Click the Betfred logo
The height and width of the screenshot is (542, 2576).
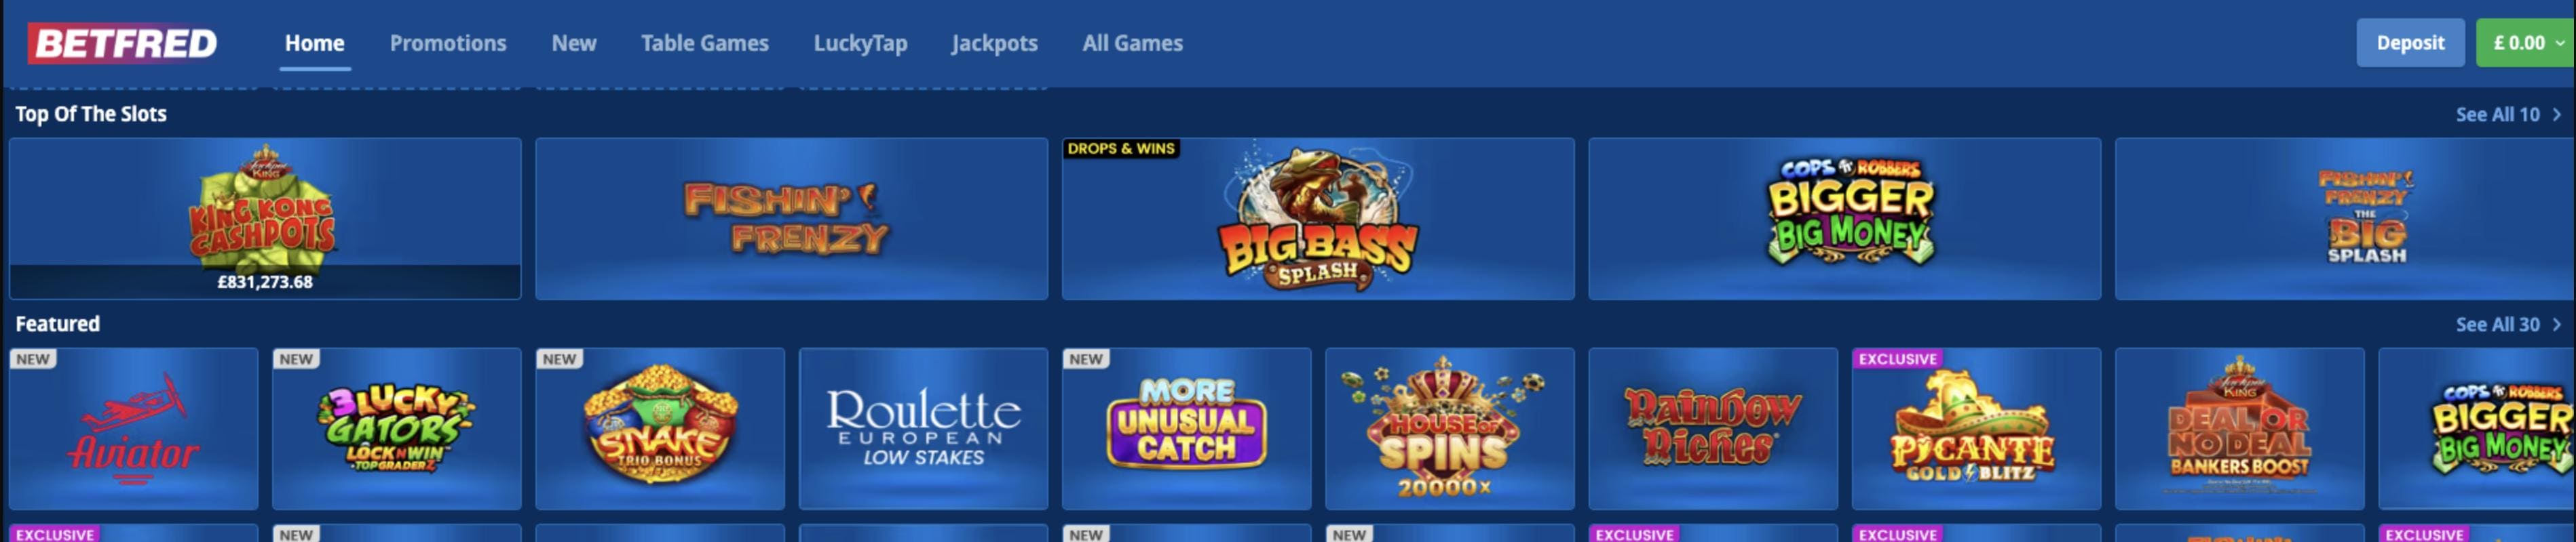tap(123, 43)
